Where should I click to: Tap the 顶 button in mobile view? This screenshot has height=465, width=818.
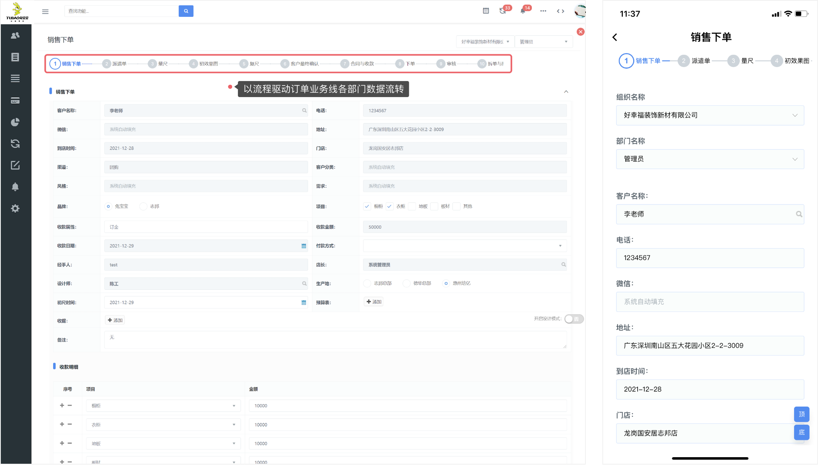click(x=801, y=414)
